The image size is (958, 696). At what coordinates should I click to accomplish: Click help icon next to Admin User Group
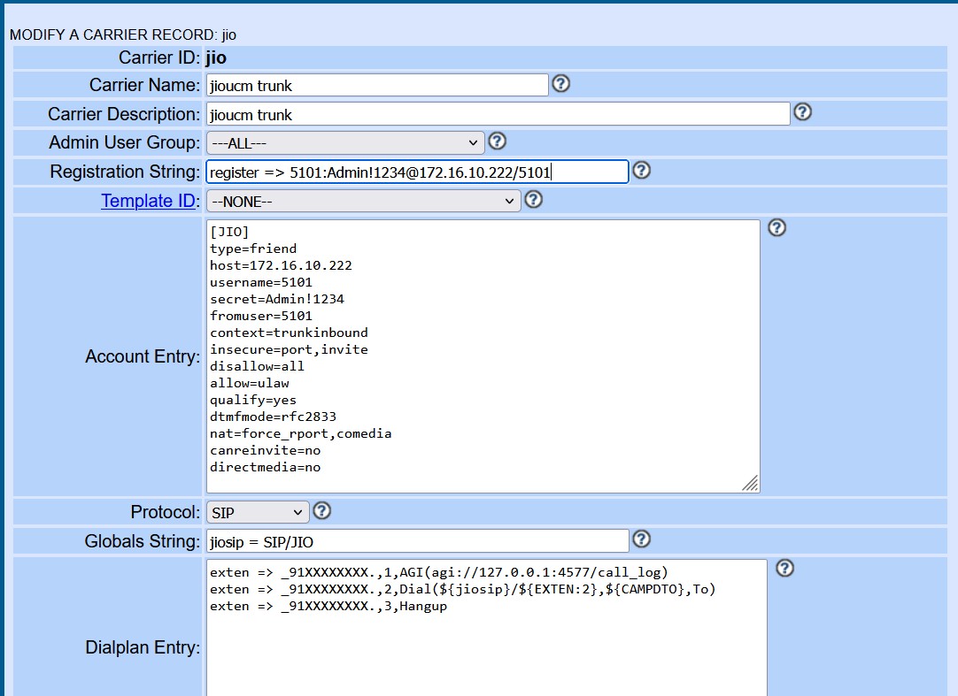(x=497, y=141)
